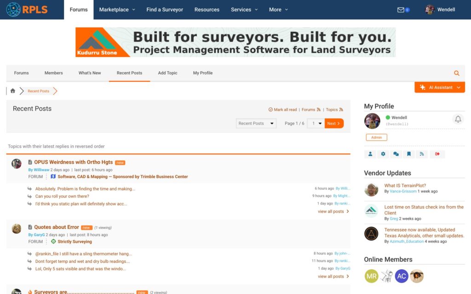Open What IS TerrainPlot? vendor update

405,186
